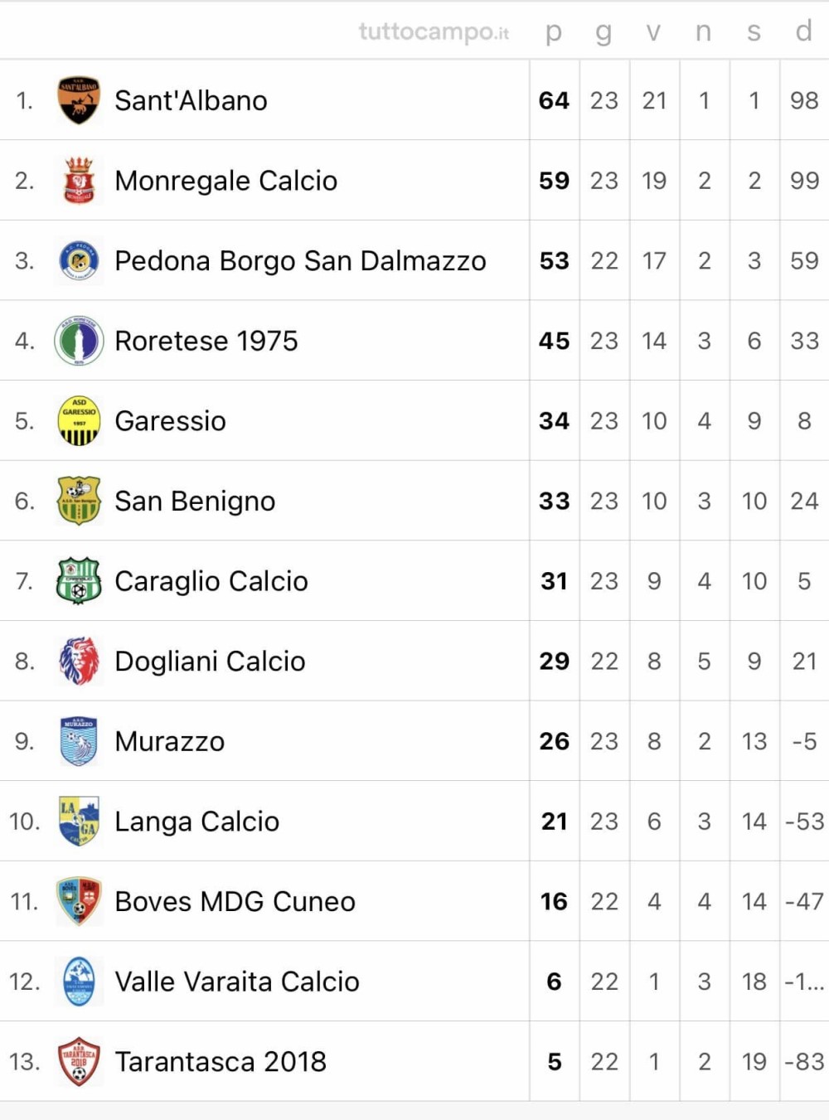Open the Boves MDG Cuneo team link
Viewport: 829px width, 1120px height.
[x=235, y=901]
